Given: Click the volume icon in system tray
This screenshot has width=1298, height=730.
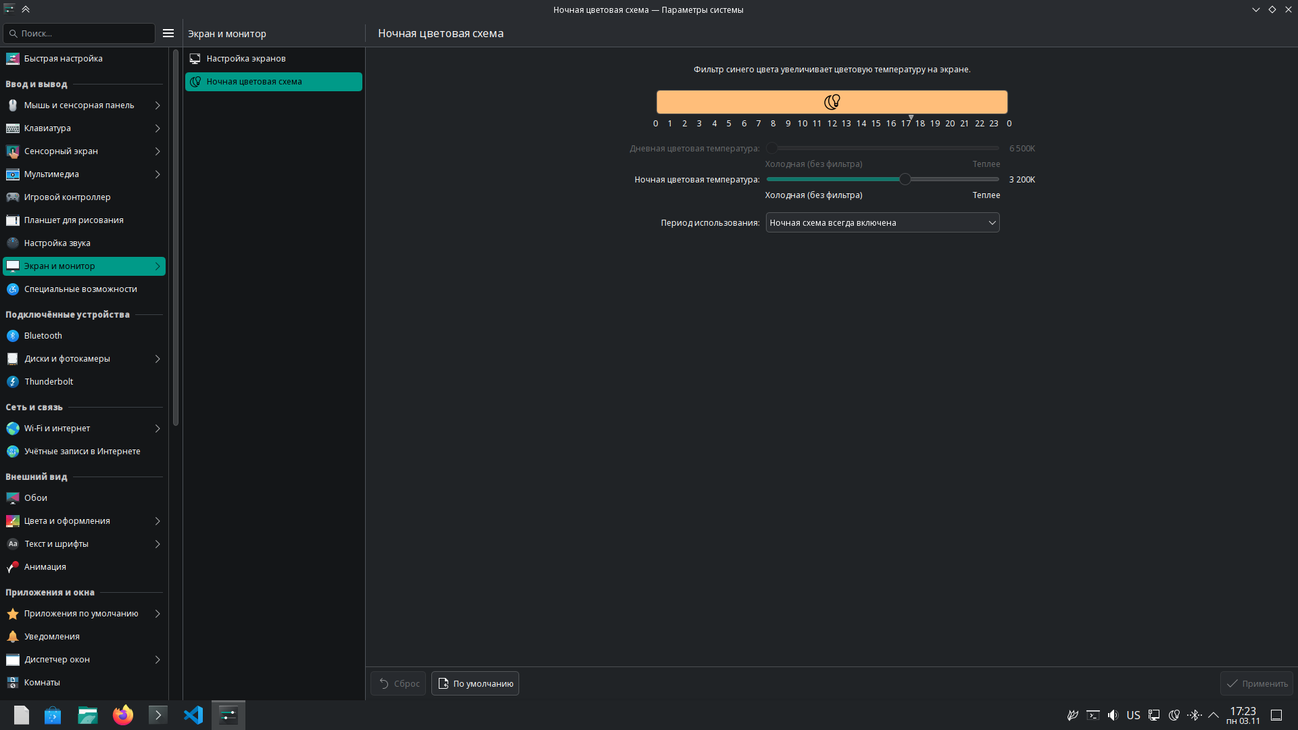Looking at the screenshot, I should pos(1113,715).
